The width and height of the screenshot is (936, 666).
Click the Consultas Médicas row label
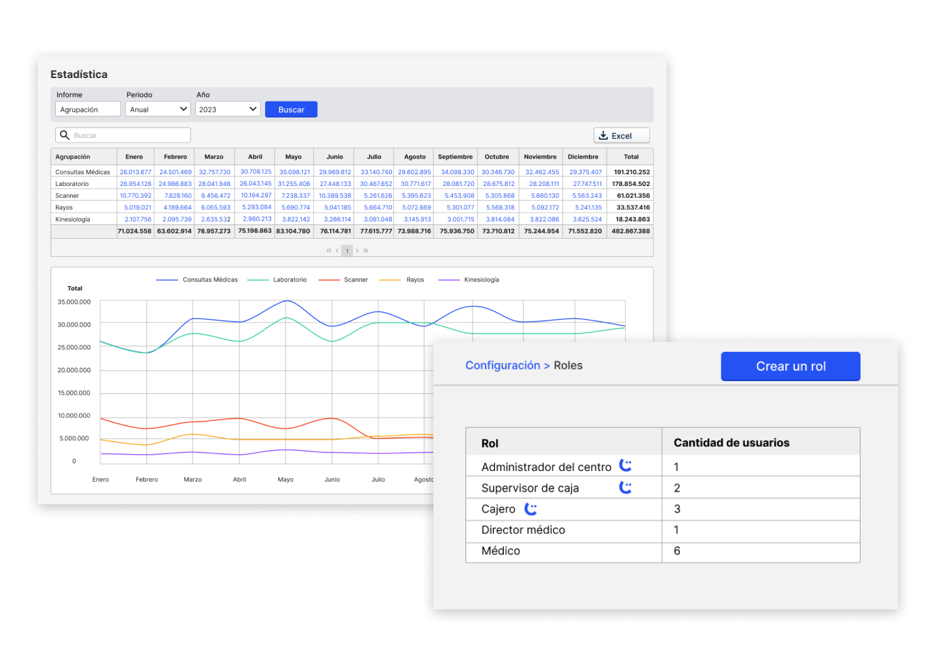tap(83, 172)
